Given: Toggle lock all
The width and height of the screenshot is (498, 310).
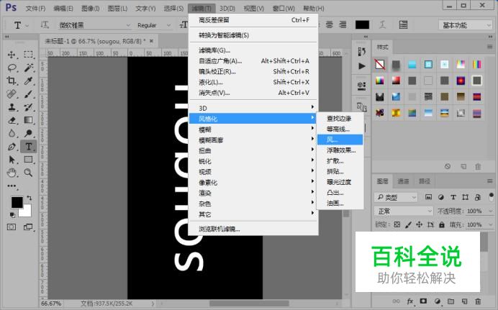Looking at the screenshot, I should pyautogui.click(x=441, y=224).
